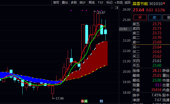Open the 多股 multi-stock view

coord(74,3)
